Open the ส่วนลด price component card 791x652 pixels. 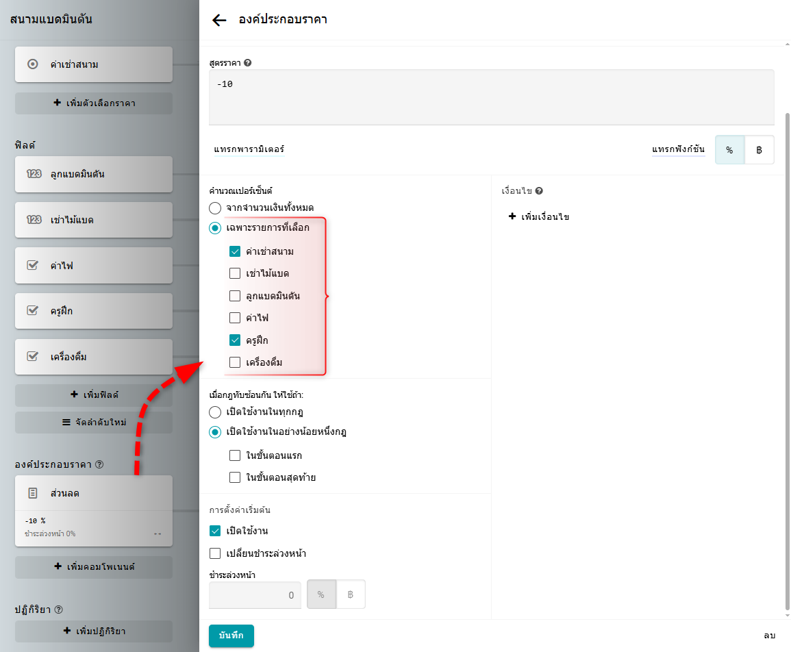pos(94,493)
